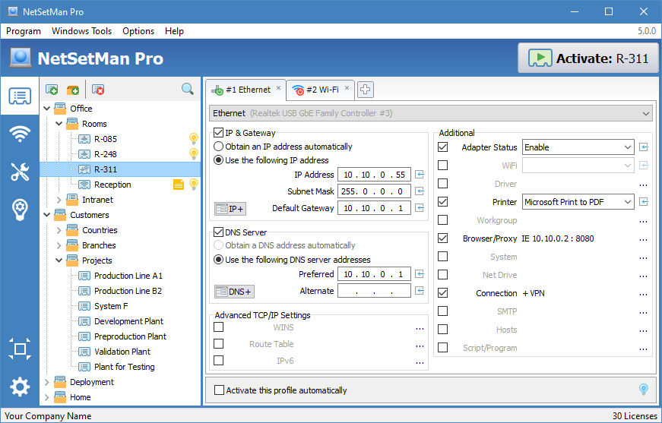Screen dimensions: 662x423
Task: Get current Alternate DNS arrow icon
Action: (420, 290)
